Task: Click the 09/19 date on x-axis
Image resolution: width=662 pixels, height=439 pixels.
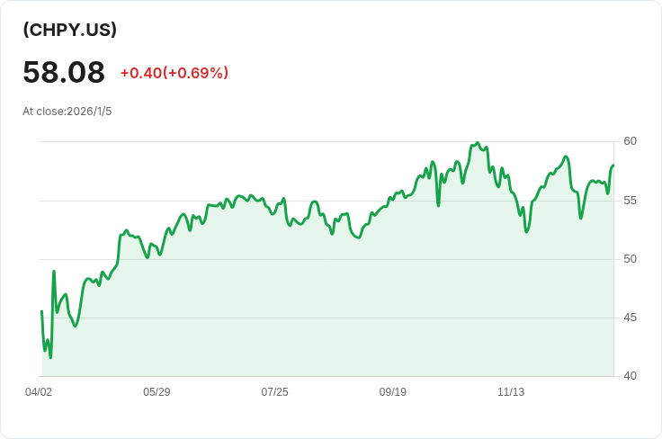Action: (x=393, y=392)
